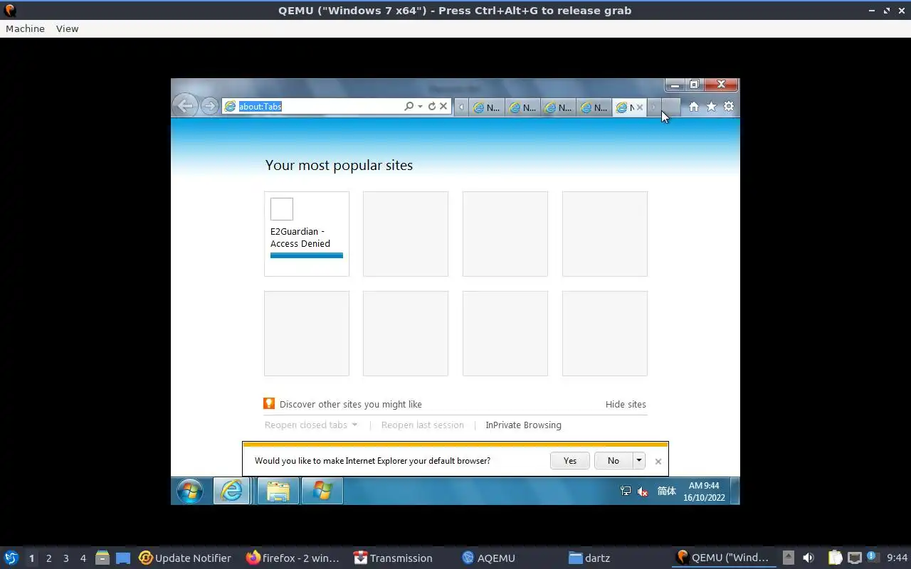This screenshot has height=569, width=911.
Task: Click Reopen last session link
Action: [x=422, y=425]
